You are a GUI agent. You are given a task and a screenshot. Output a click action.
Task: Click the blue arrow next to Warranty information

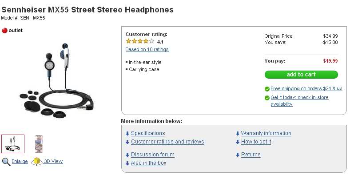(x=238, y=134)
